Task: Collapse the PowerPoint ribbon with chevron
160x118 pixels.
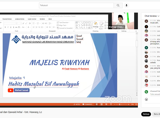Action: point(136,31)
